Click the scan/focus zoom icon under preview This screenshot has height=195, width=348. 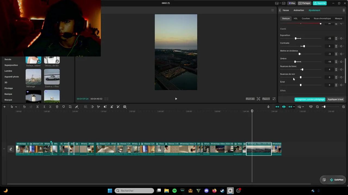click(259, 99)
